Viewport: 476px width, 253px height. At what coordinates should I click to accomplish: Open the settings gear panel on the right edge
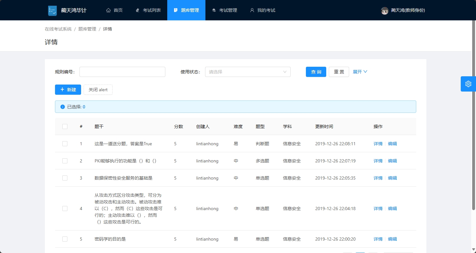tap(468, 84)
